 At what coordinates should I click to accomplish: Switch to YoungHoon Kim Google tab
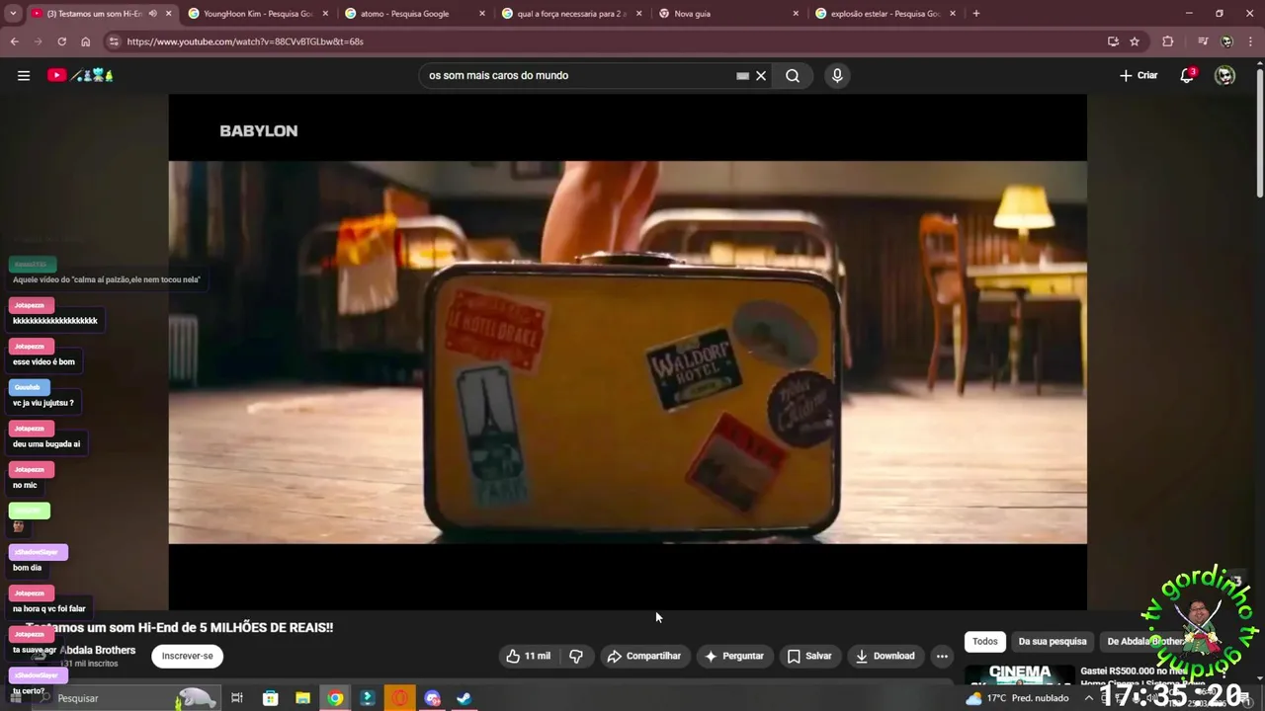coord(257,14)
